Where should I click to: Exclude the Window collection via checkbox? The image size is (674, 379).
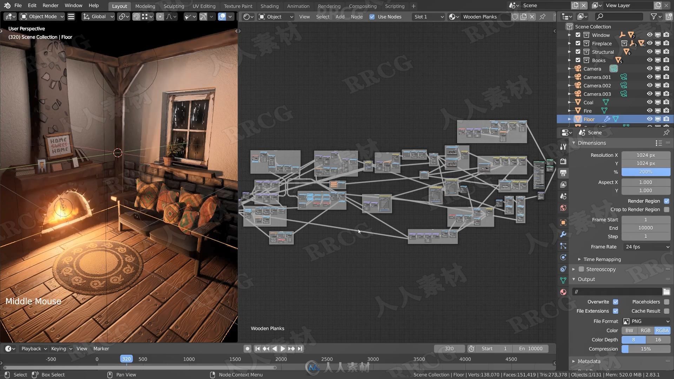click(578, 35)
